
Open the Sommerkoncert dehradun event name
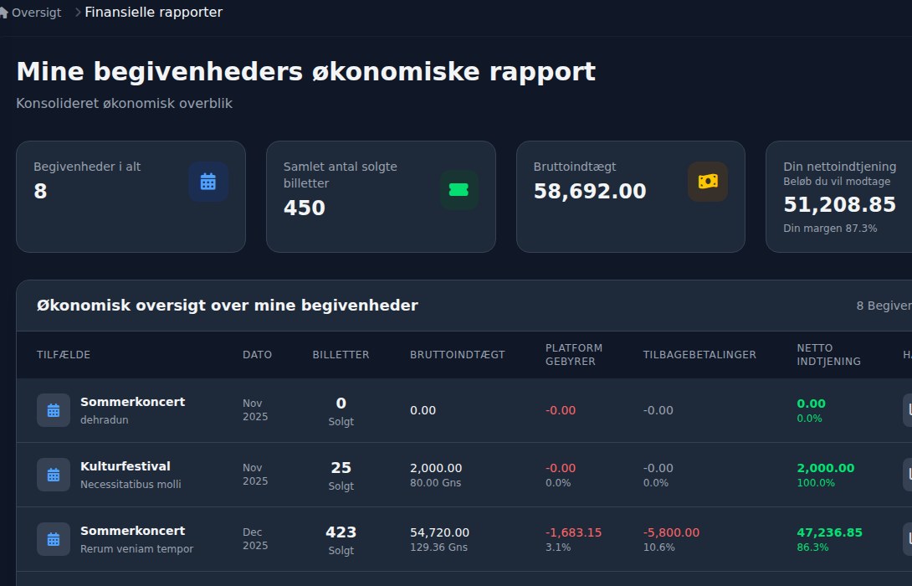coord(132,402)
